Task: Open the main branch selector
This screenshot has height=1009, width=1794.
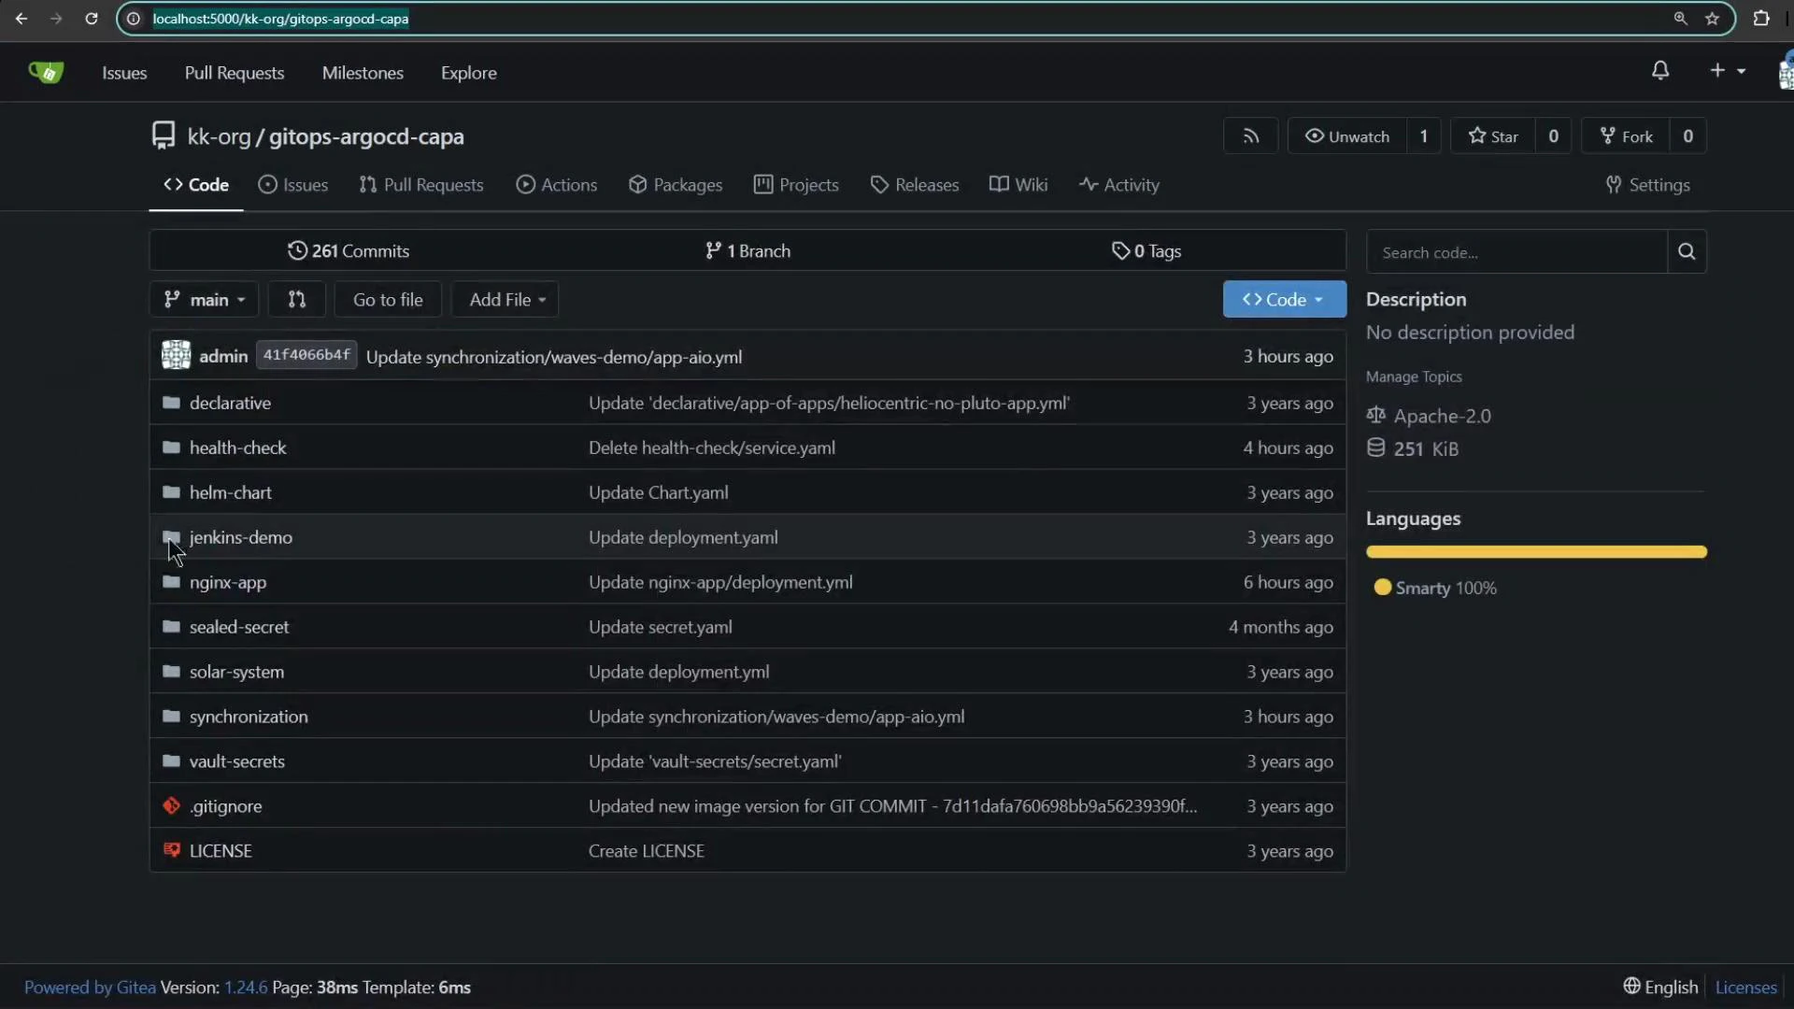Action: (203, 299)
